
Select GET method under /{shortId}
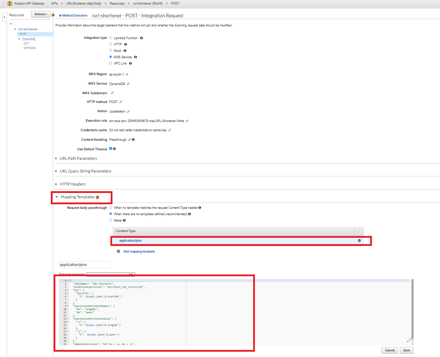pyautogui.click(x=26, y=44)
